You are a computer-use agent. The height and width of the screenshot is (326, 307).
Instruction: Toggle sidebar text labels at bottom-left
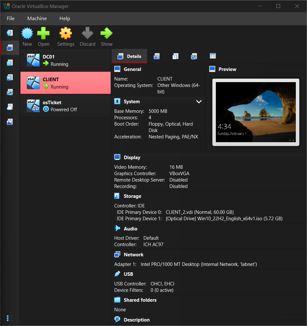[x=10, y=318]
